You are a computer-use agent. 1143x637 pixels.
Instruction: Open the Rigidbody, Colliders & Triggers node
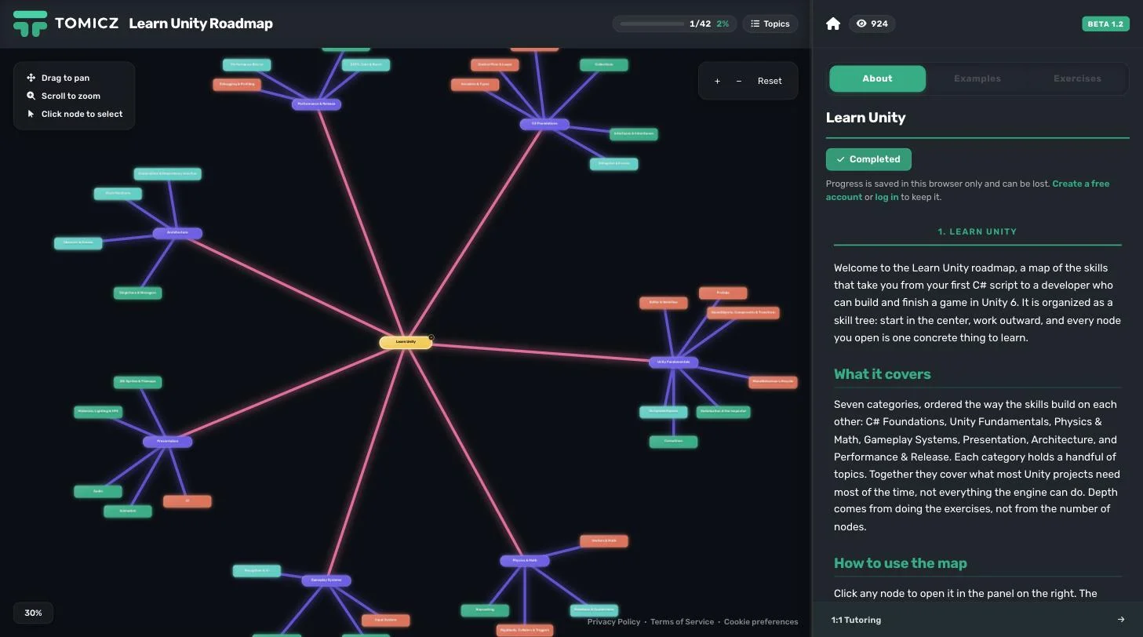(525, 630)
